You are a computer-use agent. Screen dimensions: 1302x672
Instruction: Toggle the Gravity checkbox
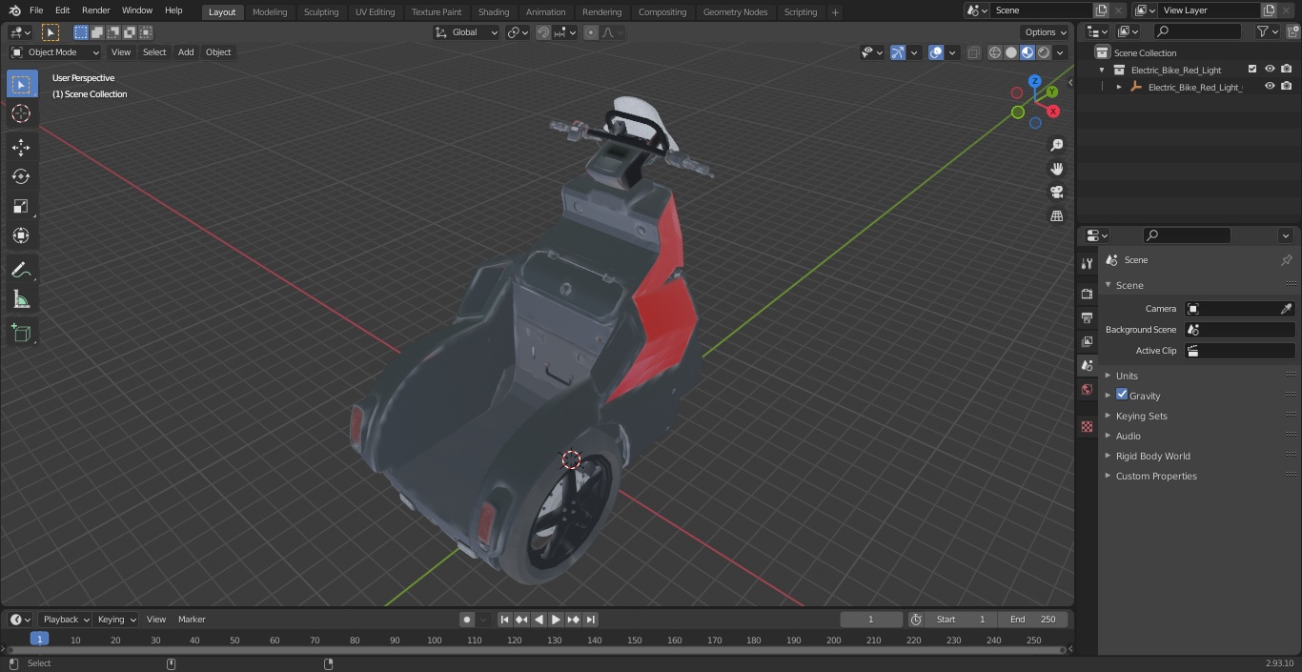[1122, 395]
